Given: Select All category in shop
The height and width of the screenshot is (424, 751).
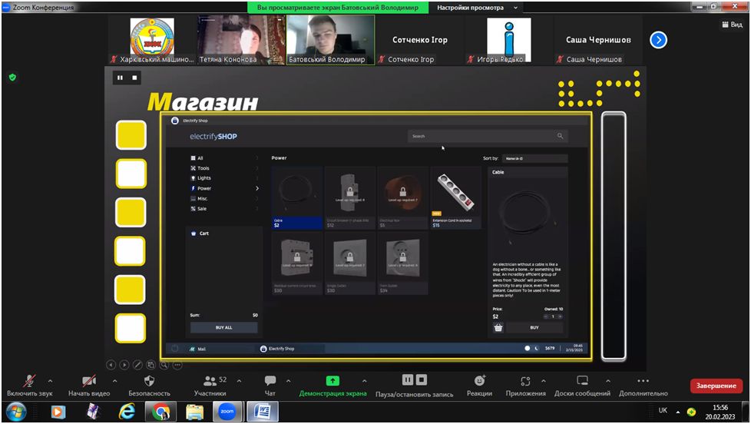Looking at the screenshot, I should pos(224,158).
